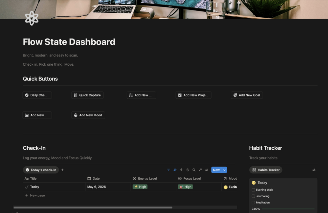Select the Today's check-In view tab
The height and width of the screenshot is (213, 328).
[41, 170]
